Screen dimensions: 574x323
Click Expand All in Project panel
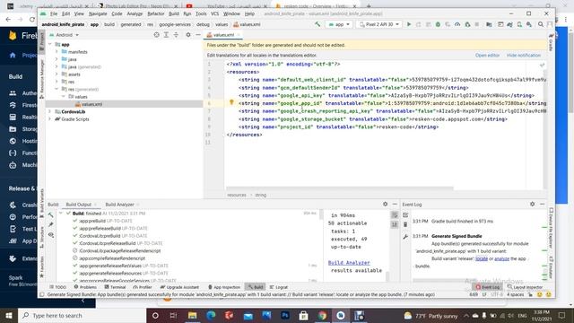166,35
